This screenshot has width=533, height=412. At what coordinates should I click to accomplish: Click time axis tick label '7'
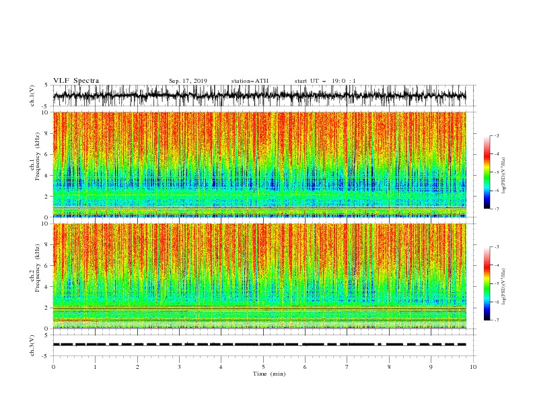[x=347, y=367]
